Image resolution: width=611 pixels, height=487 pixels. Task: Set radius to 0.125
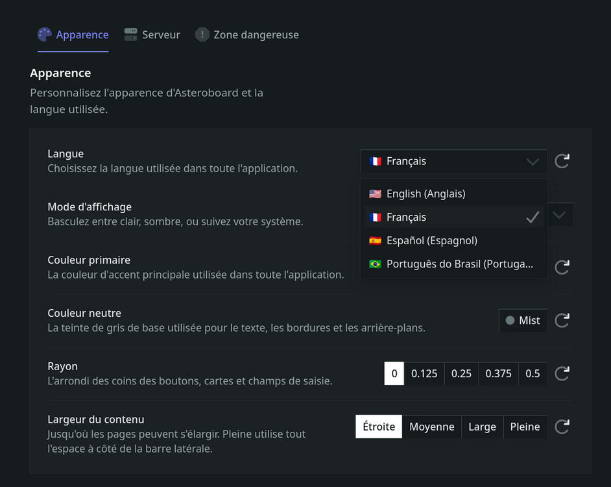tap(424, 373)
